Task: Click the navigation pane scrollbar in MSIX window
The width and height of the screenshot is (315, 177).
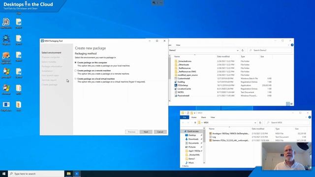Action: 204,137
